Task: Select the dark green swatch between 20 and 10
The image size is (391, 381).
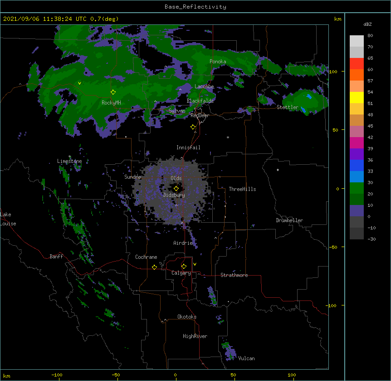Action: [357, 199]
